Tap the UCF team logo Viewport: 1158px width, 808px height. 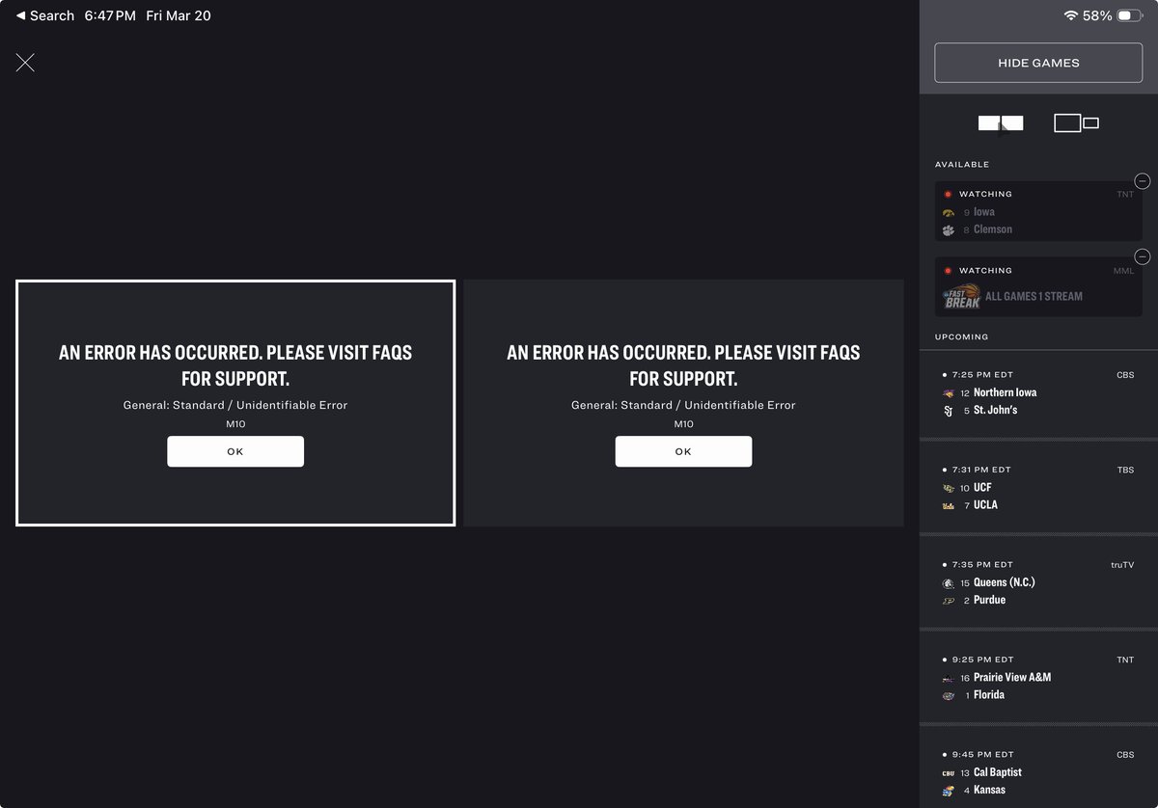click(x=948, y=488)
